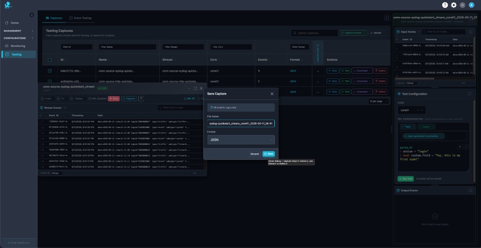Open the Help question mark icon

(445, 5)
